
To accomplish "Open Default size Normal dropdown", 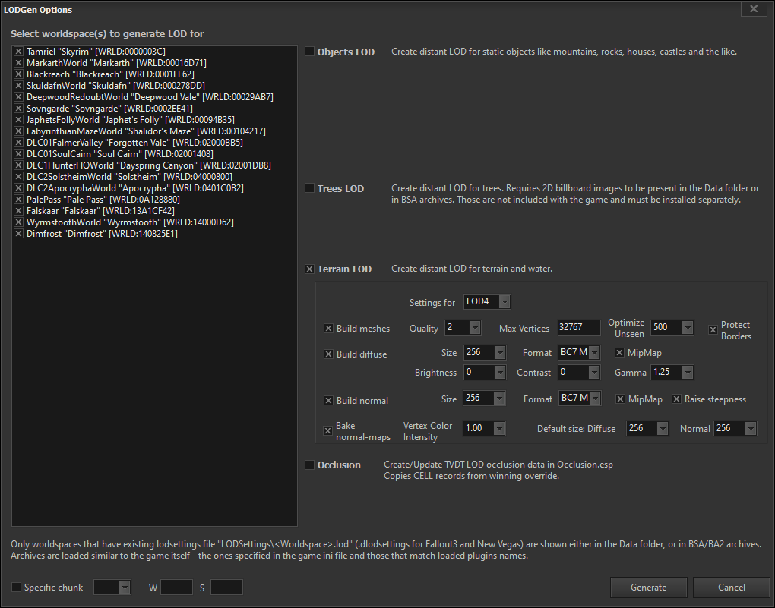I will point(735,428).
